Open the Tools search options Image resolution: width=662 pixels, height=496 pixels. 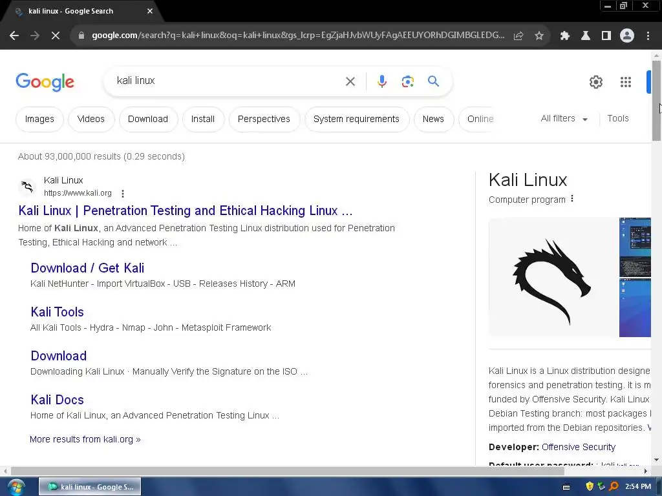pos(617,119)
